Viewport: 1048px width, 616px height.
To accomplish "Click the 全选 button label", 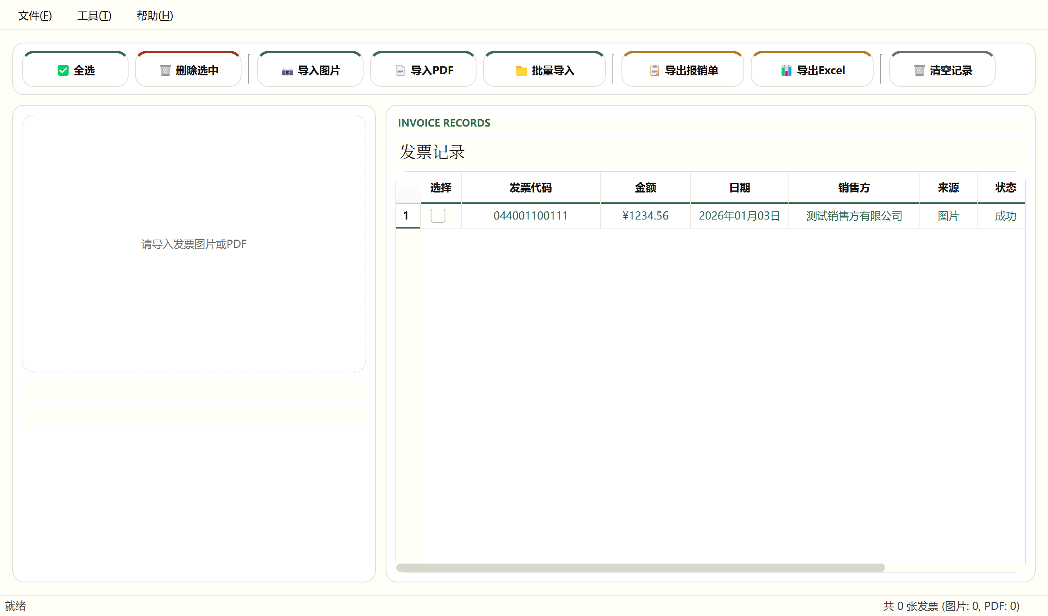I will [x=84, y=70].
